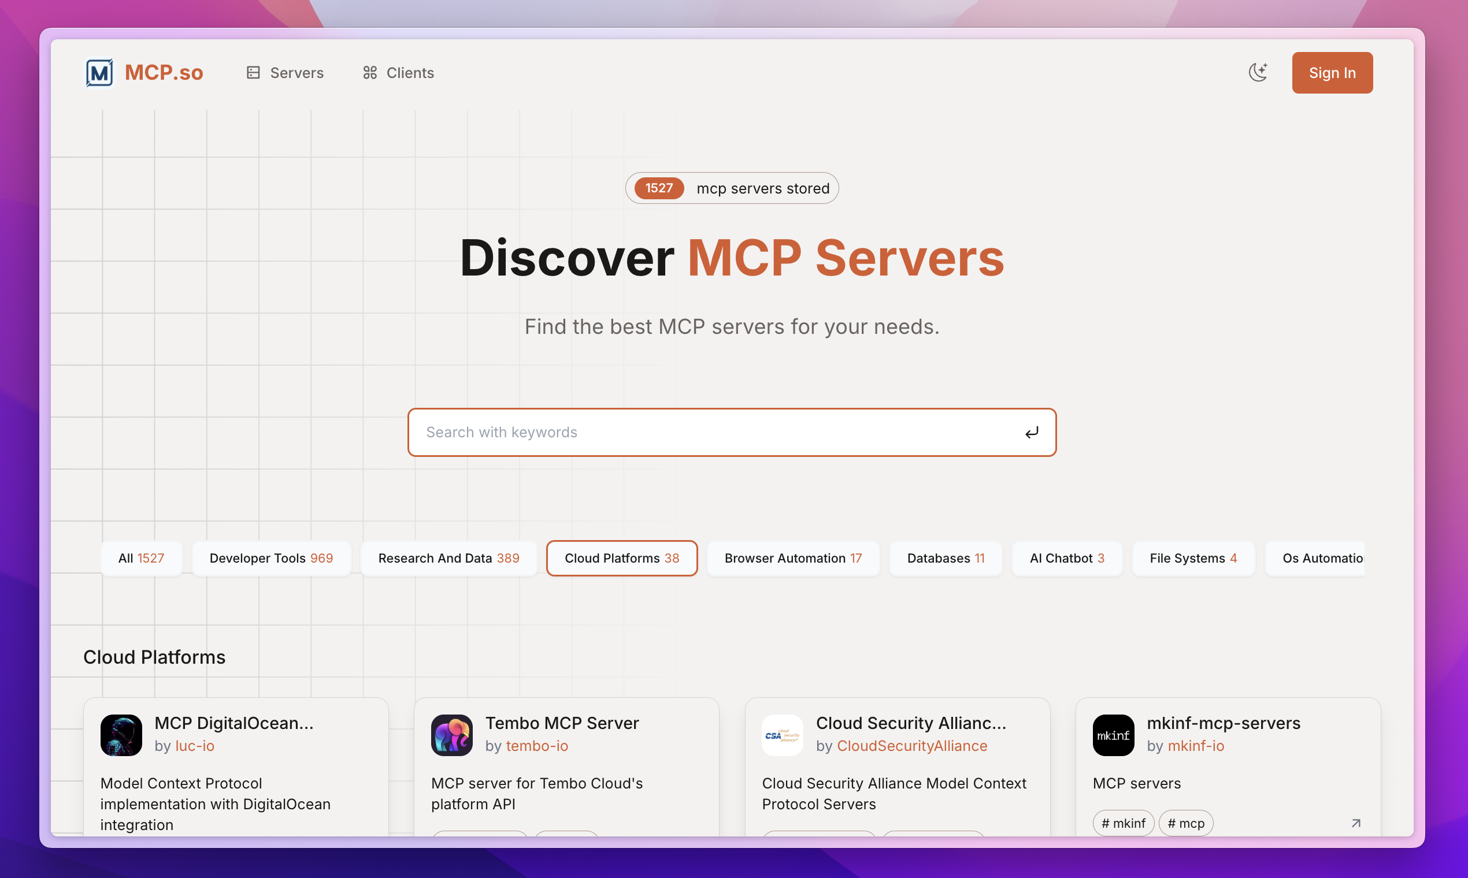Viewport: 1468px width, 878px height.
Task: Select the Developer Tools category filter
Action: pyautogui.click(x=271, y=558)
